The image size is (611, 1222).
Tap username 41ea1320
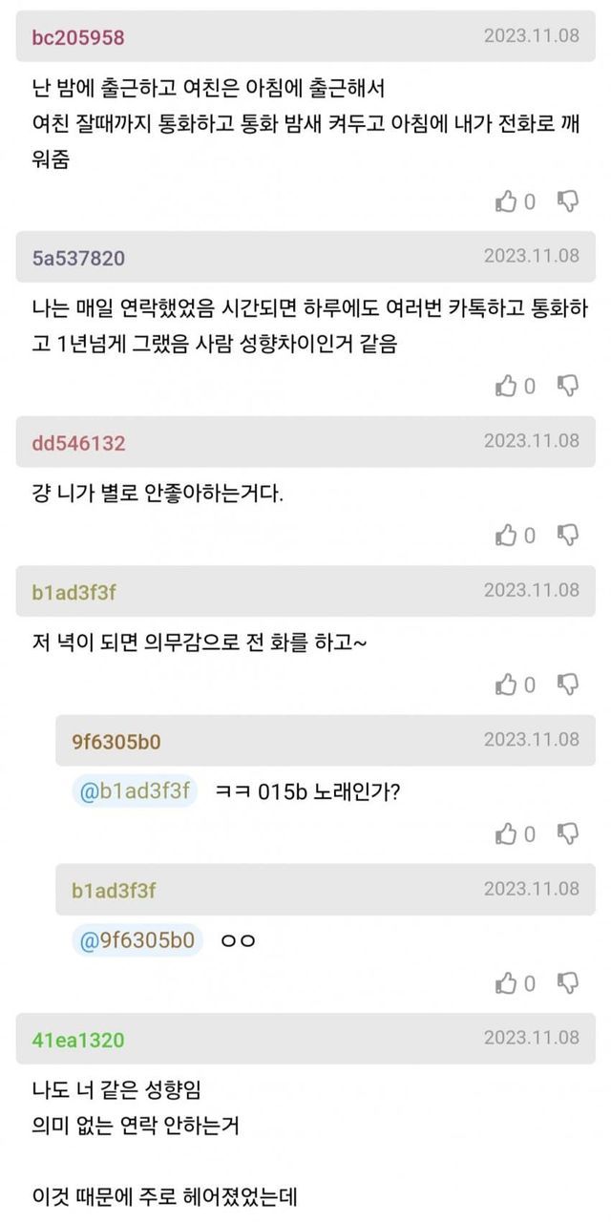click(78, 1040)
